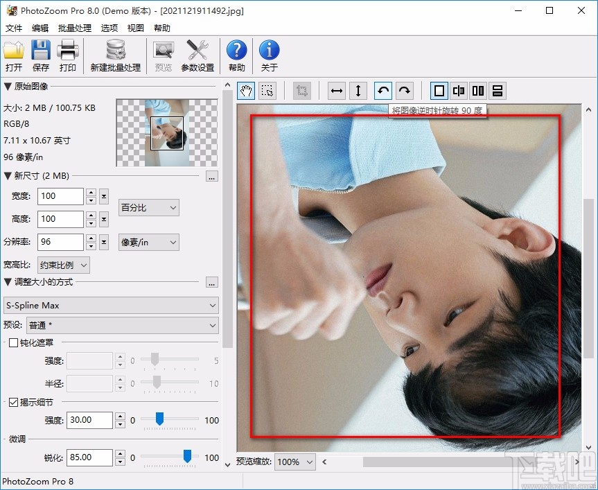Collapse the Original Image (原始图像) section
This screenshot has height=490, width=598.
8,87
